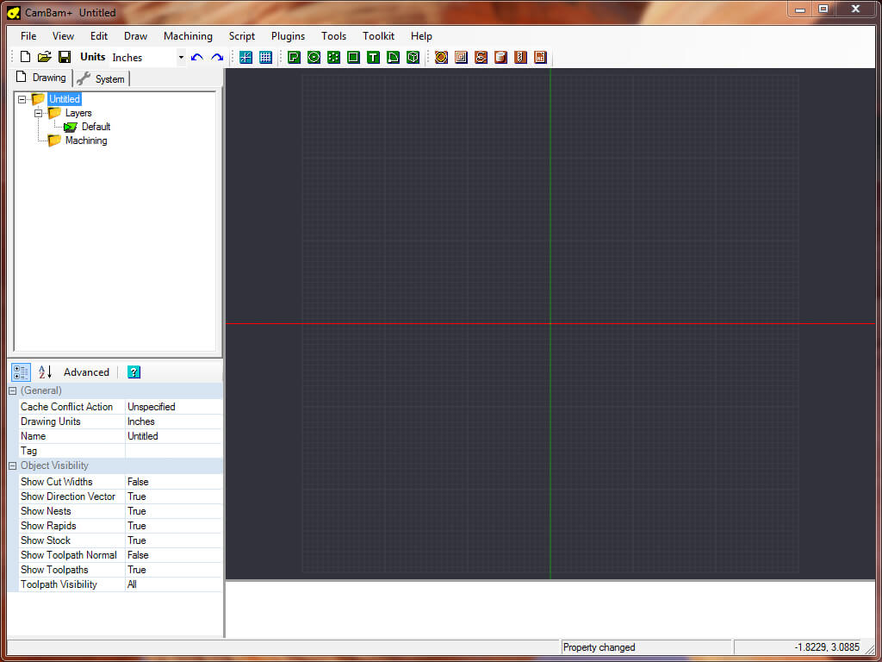This screenshot has height=662, width=882.
Task: Click the Advanced properties button
Action: click(86, 372)
